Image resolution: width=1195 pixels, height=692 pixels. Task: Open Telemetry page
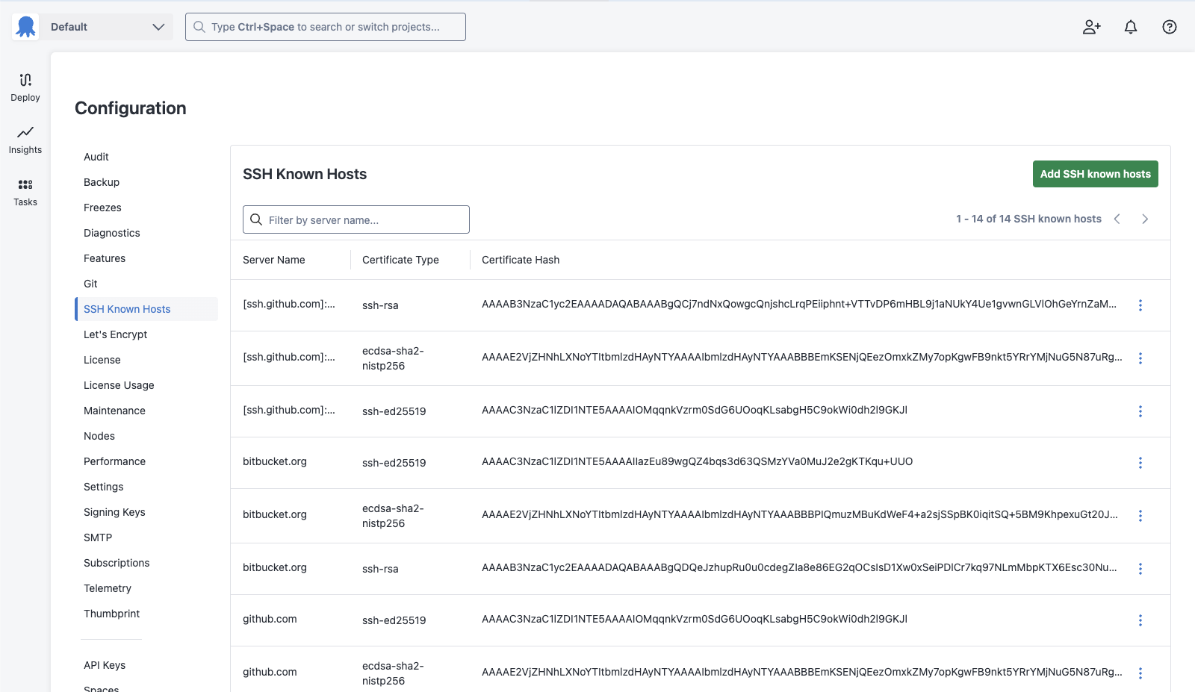[108, 588]
